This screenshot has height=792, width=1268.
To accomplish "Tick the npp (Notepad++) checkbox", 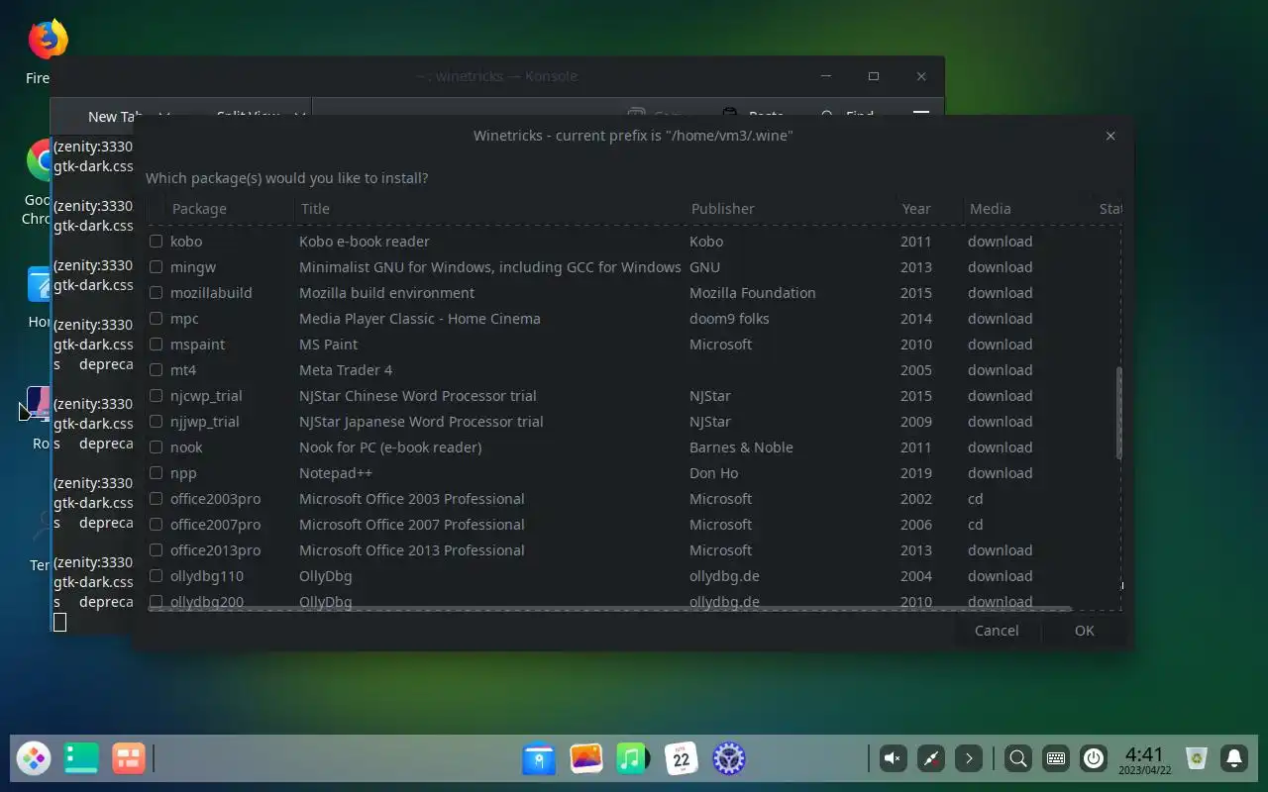I will 156,473.
